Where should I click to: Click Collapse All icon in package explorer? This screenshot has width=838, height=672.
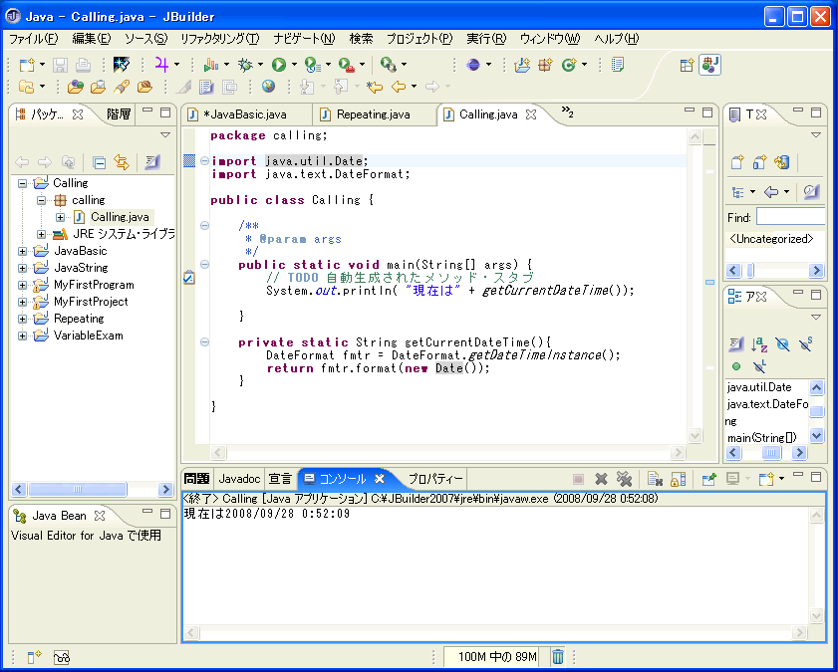(100, 162)
